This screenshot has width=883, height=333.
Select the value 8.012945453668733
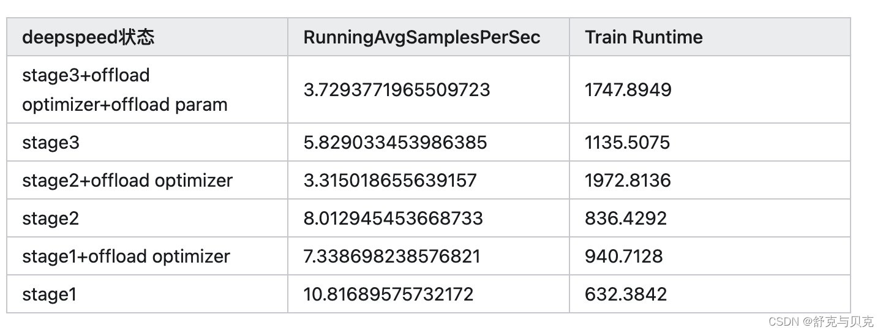(x=393, y=219)
